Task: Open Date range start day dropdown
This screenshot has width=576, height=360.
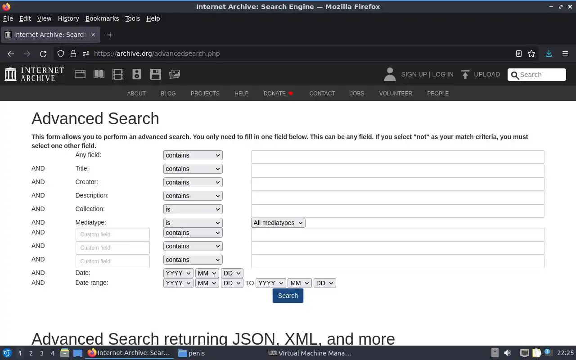Action: (x=232, y=283)
